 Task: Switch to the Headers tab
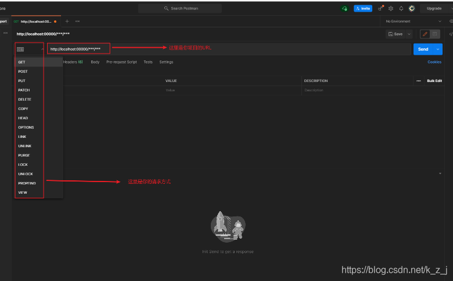click(73, 62)
